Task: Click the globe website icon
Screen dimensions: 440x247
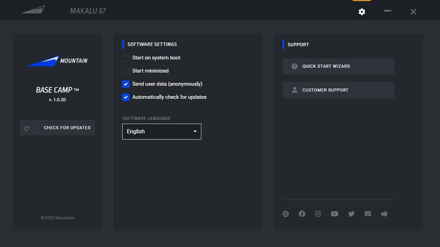Action: [285, 214]
